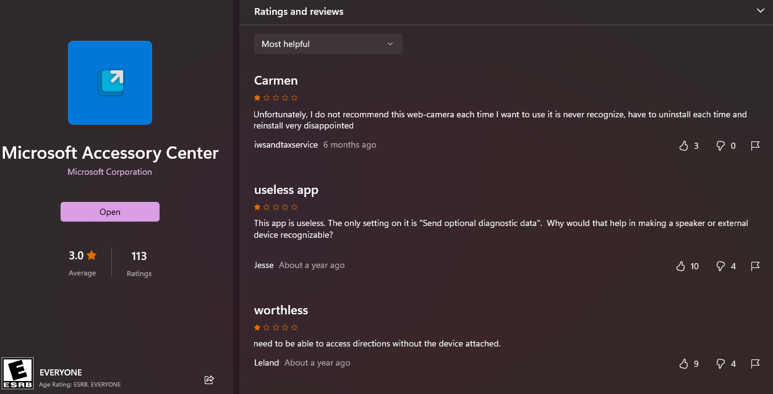Click the Microsoft Accessory Center app icon
This screenshot has height=394, width=773.
(110, 83)
